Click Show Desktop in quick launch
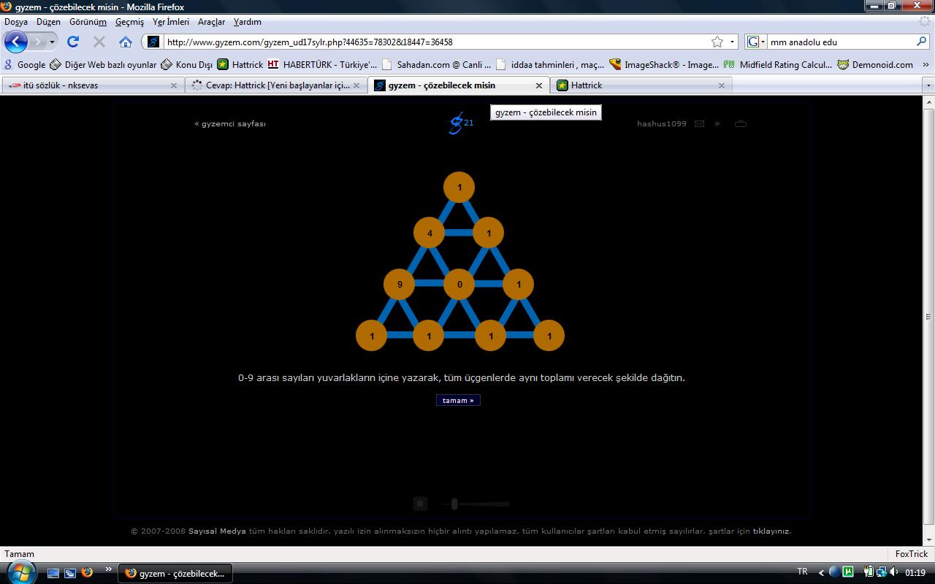 click(53, 573)
